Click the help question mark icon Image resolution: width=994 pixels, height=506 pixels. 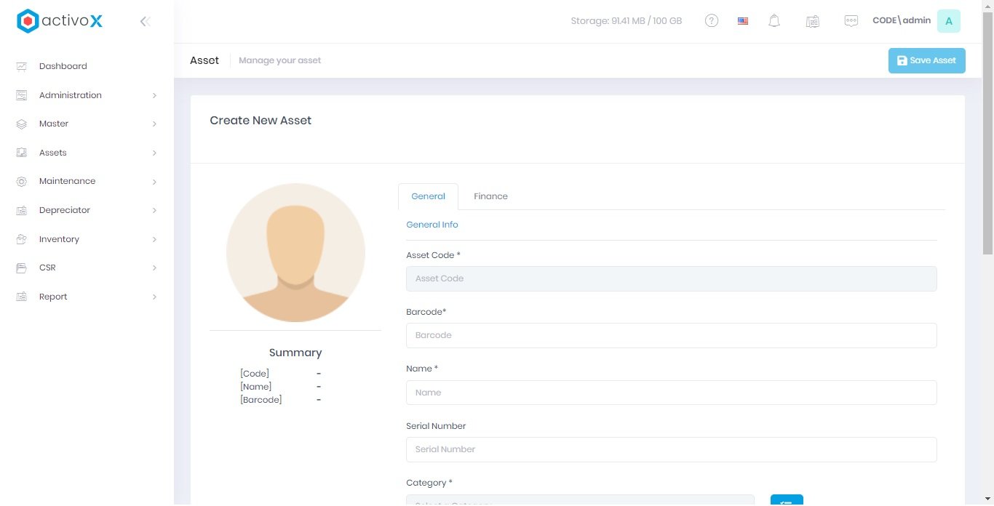pyautogui.click(x=712, y=21)
